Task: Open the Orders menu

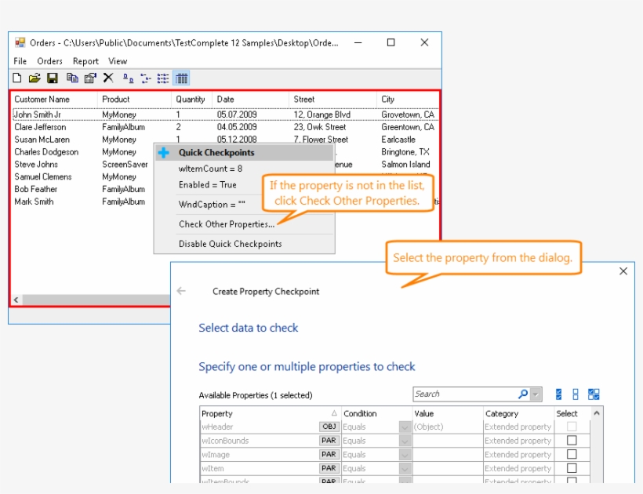Action: (49, 60)
